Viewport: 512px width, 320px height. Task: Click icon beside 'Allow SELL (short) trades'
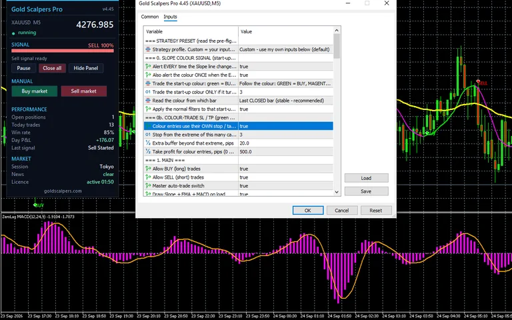point(148,177)
